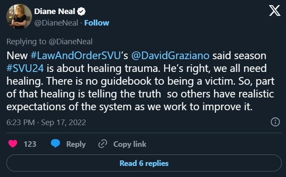Click the @DianeNeal handle under the name
The image size is (286, 177).
(x=56, y=23)
